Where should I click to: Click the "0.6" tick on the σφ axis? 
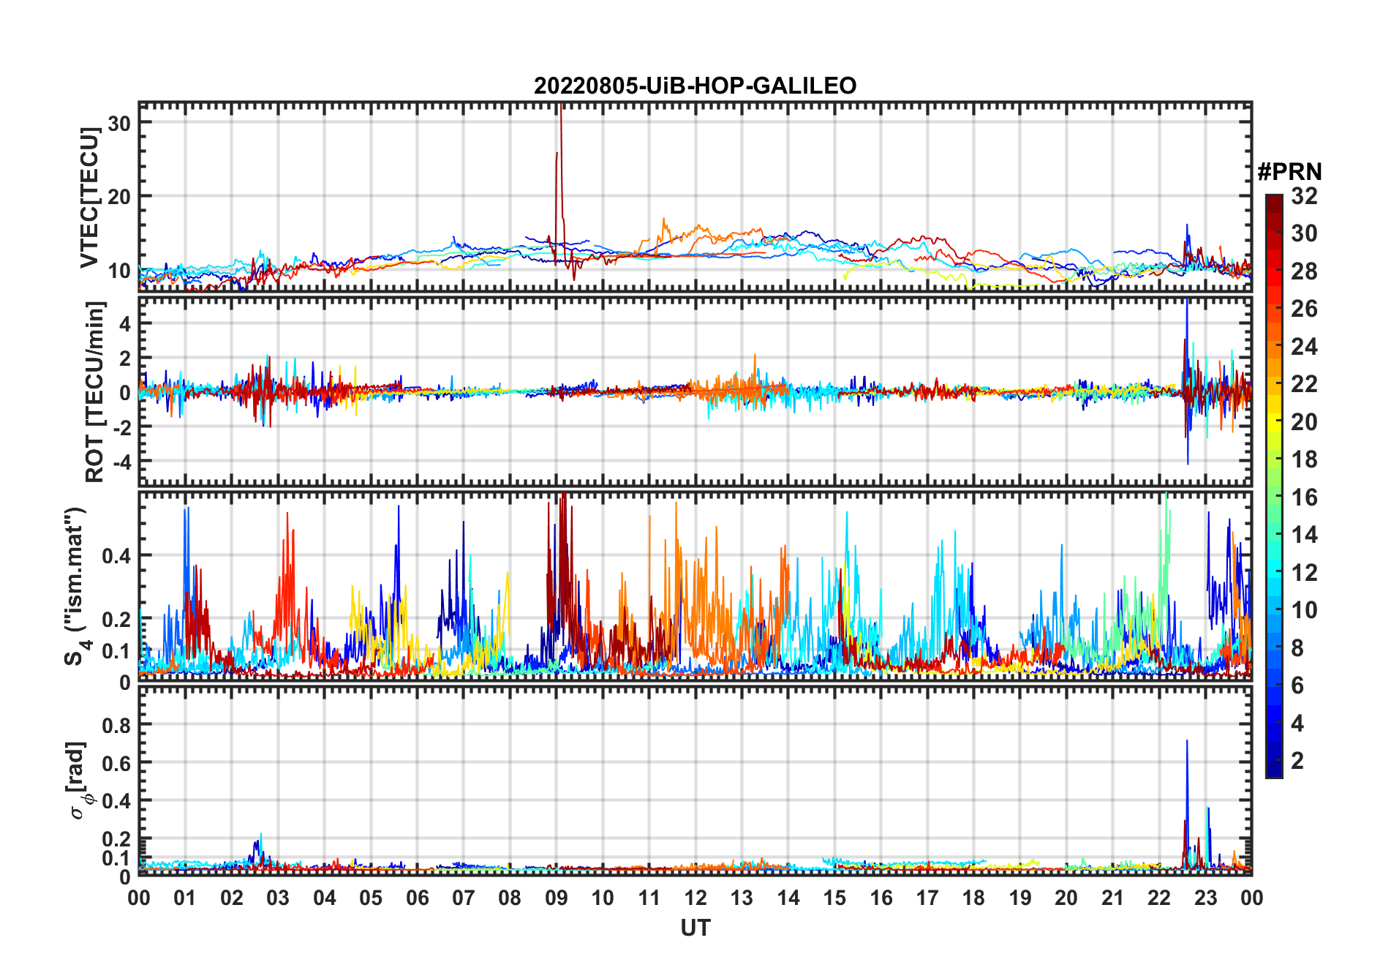(x=116, y=764)
